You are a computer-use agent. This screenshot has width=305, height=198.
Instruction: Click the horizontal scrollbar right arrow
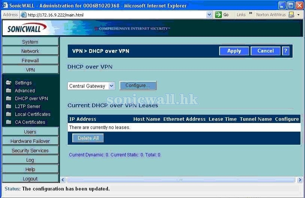tap(300, 180)
